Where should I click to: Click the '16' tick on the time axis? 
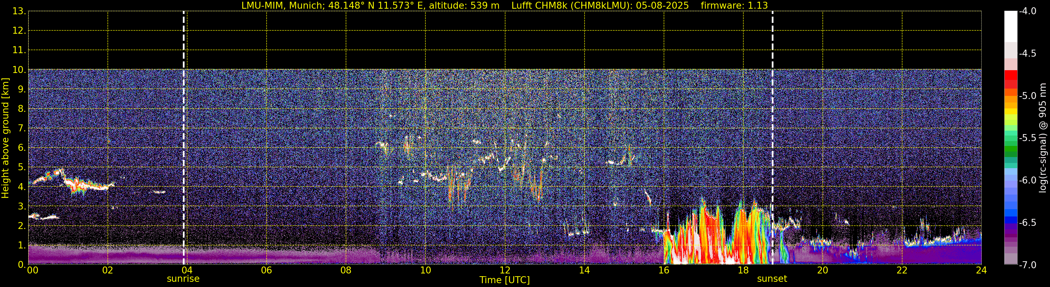coord(664,270)
